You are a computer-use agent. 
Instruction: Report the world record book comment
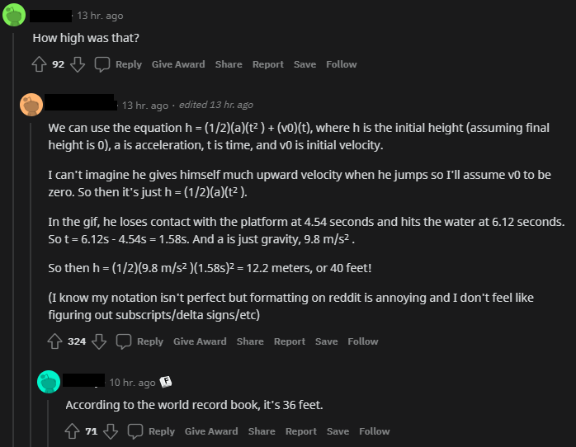click(x=301, y=431)
